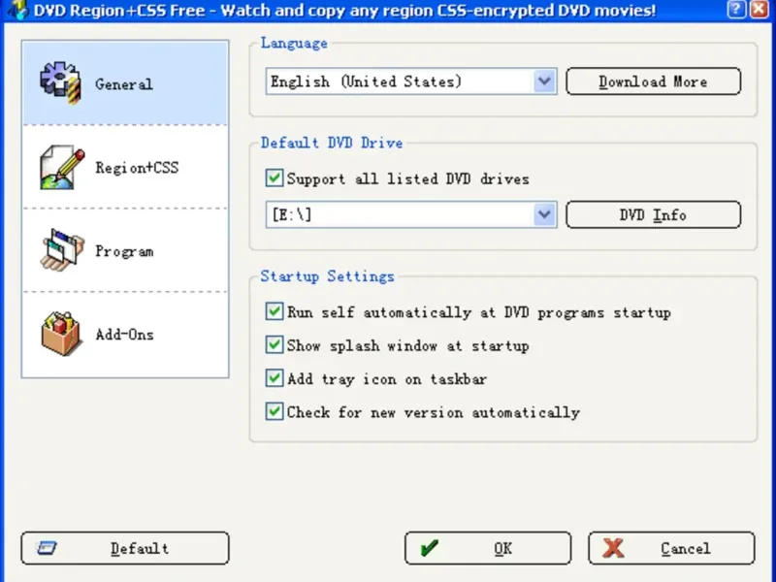Click the Default DVD Drive group heading
The image size is (776, 582).
point(332,143)
